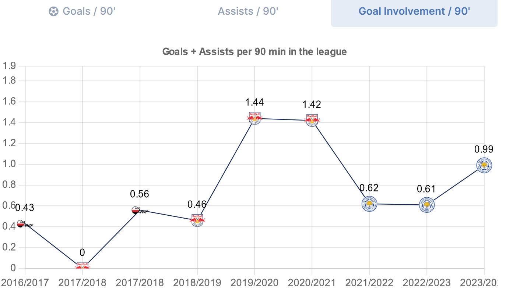Click the Leicester City crest at 0.61

pyautogui.click(x=427, y=205)
